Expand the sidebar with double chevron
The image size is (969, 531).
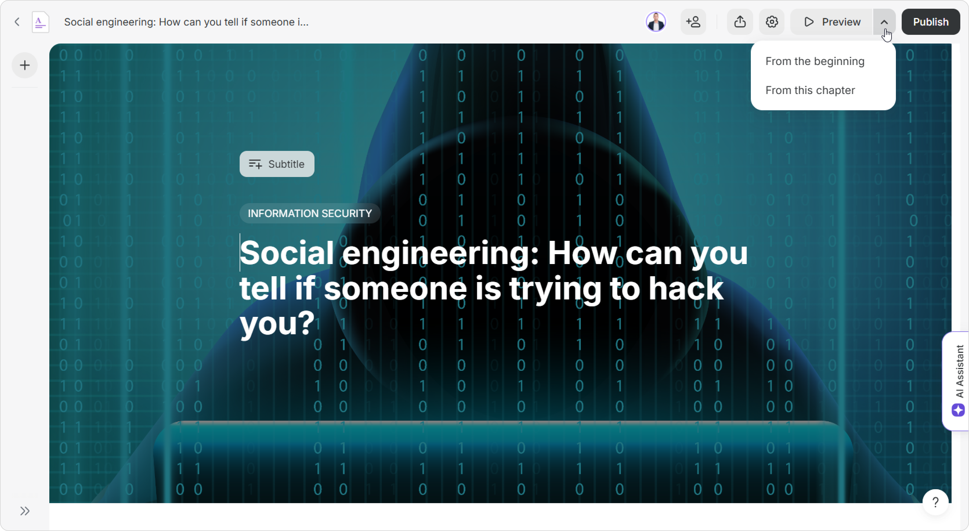(25, 511)
